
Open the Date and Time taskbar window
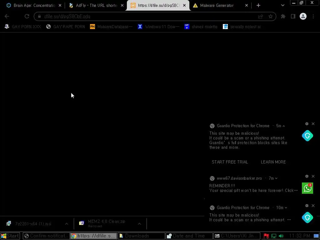click(189, 236)
